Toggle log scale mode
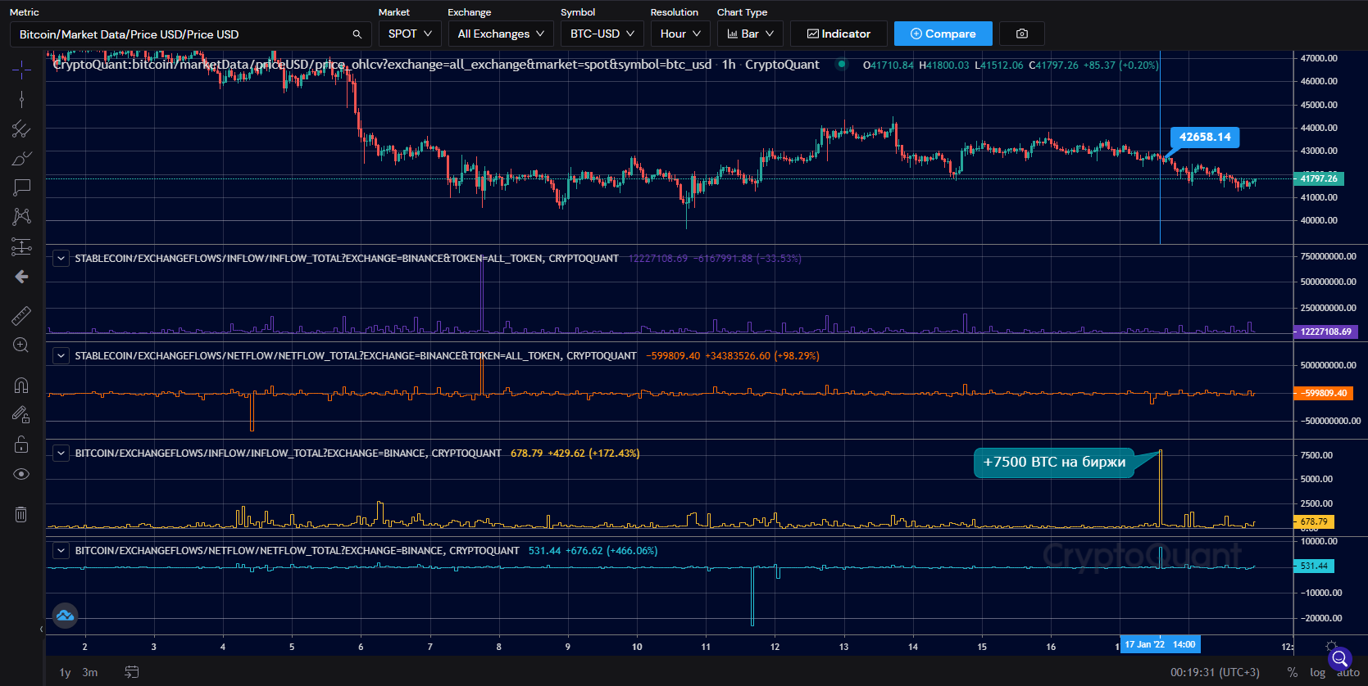Viewport: 1368px width, 686px height. click(x=1317, y=672)
